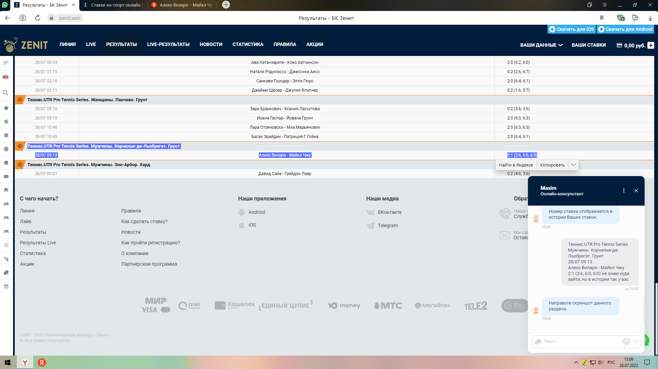The width and height of the screenshot is (658, 369).
Task: Open favorites star in the sidebar
Action: [x=6, y=108]
